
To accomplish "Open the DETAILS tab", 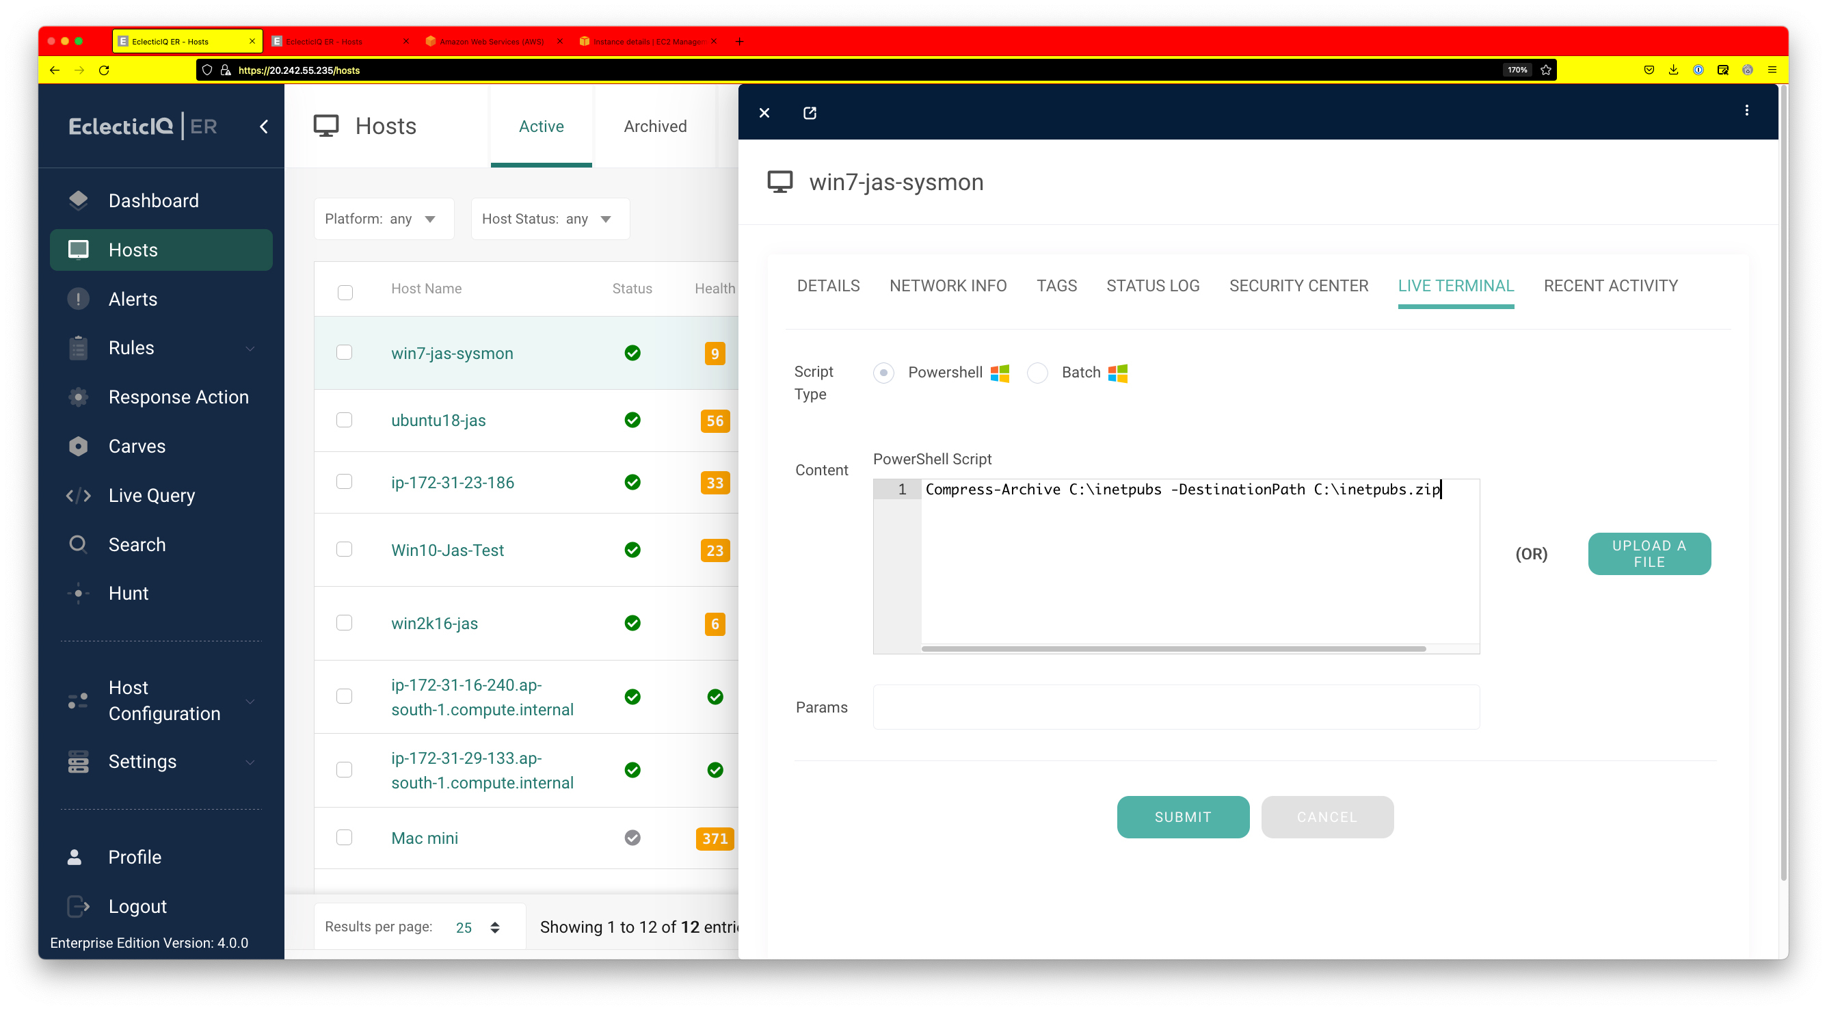I will click(827, 285).
